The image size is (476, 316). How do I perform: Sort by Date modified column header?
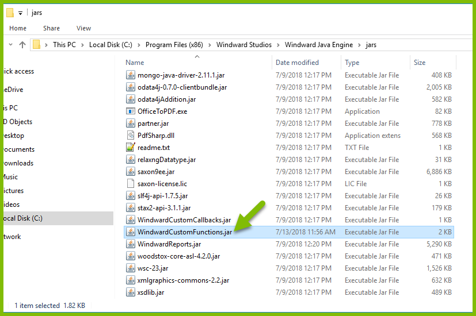pyautogui.click(x=297, y=63)
